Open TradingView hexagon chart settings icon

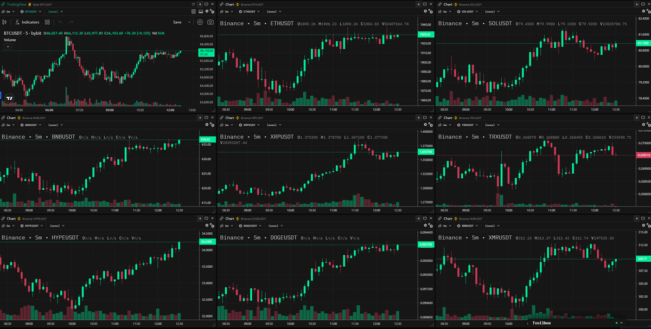click(200, 22)
